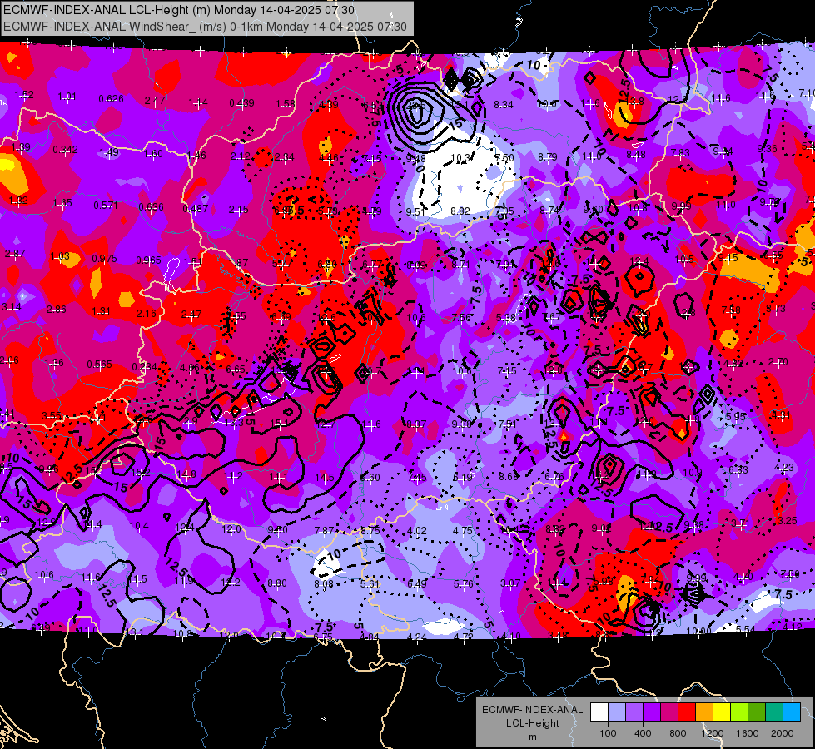Click the map grid value 8.08
Viewport: 815px width, 749px height.
324,583
